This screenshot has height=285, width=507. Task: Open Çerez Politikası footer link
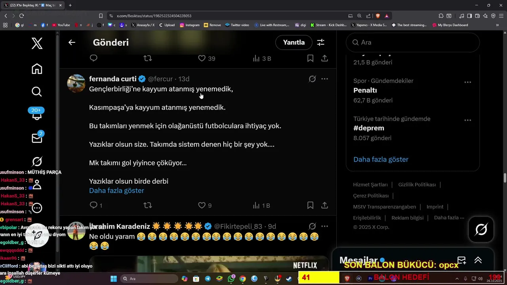click(371, 196)
